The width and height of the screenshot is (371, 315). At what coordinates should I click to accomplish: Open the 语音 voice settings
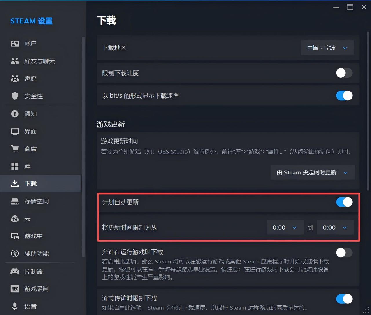(x=40, y=306)
